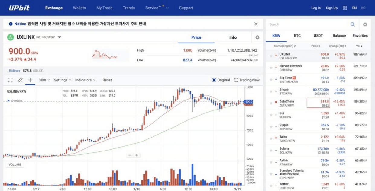The width and height of the screenshot is (375, 191).
Task: Close the Notice banner
Action: (x=256, y=24)
